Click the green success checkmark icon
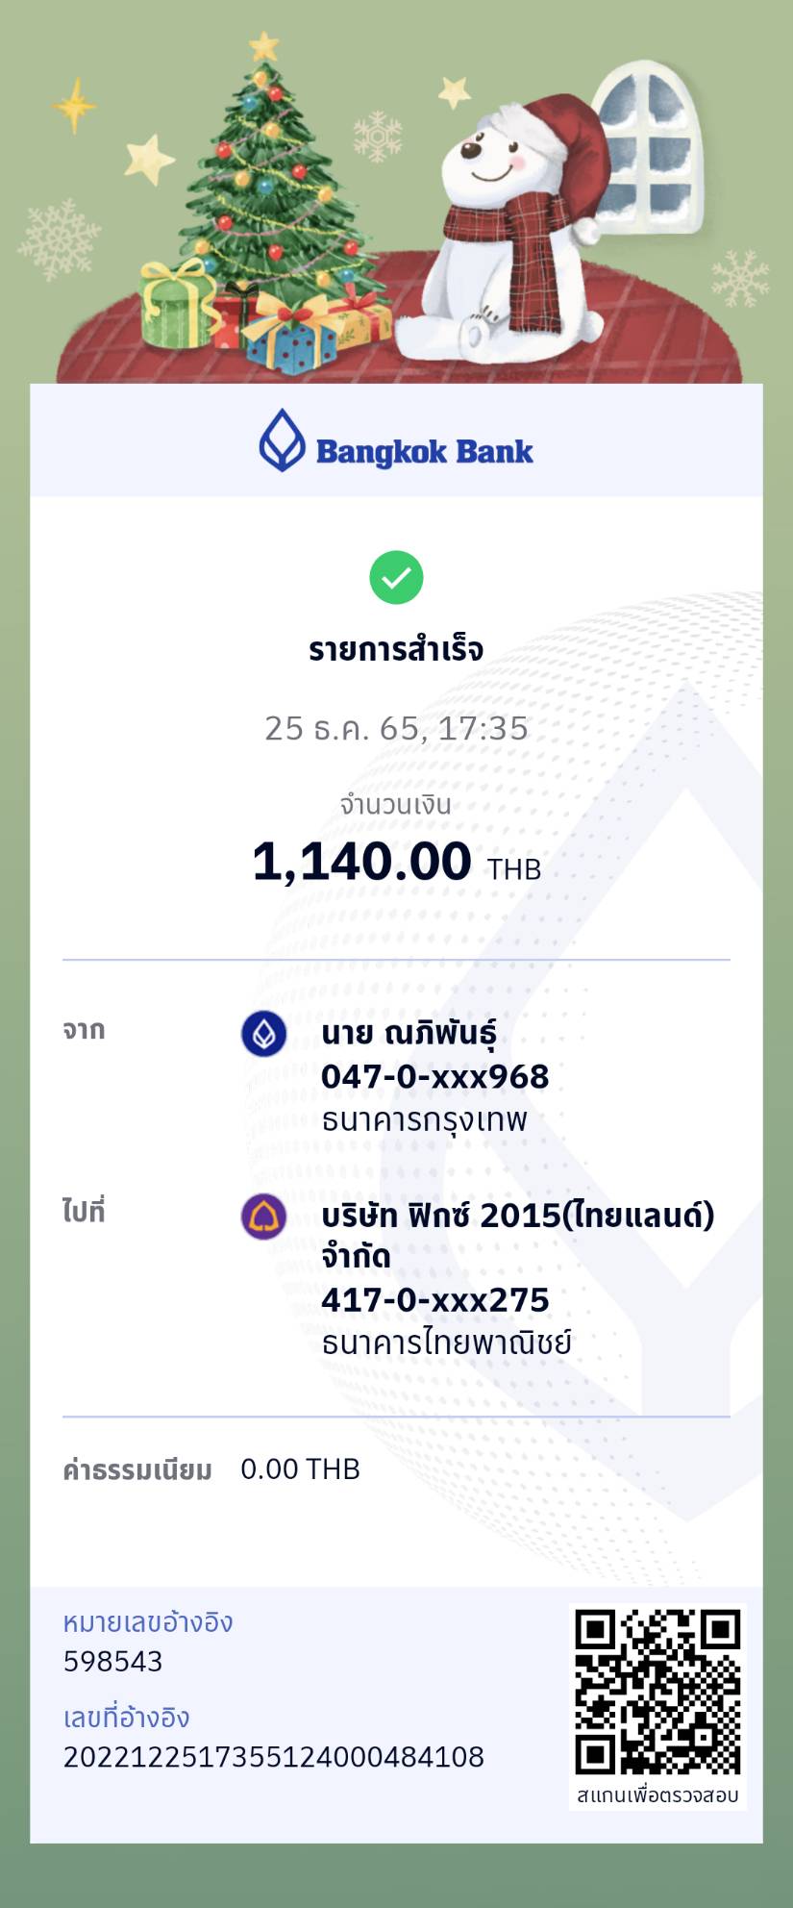The height and width of the screenshot is (1908, 793). (396, 577)
